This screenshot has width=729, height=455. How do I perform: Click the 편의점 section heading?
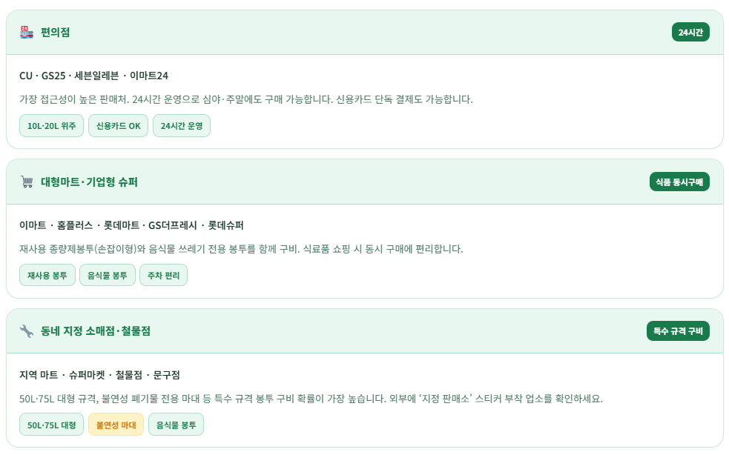[56, 33]
